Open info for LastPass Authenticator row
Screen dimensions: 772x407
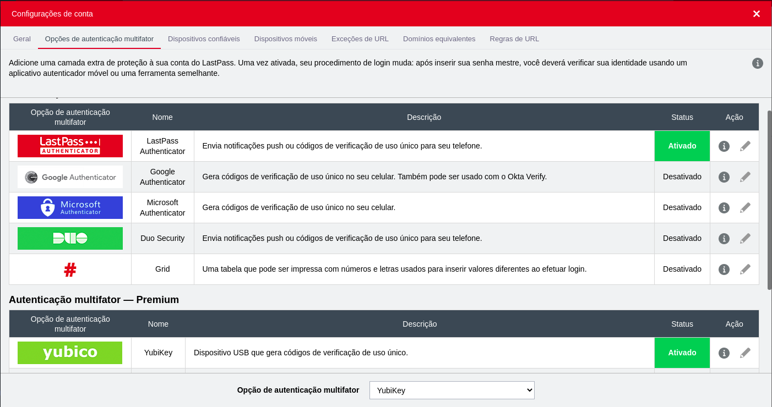[724, 146]
